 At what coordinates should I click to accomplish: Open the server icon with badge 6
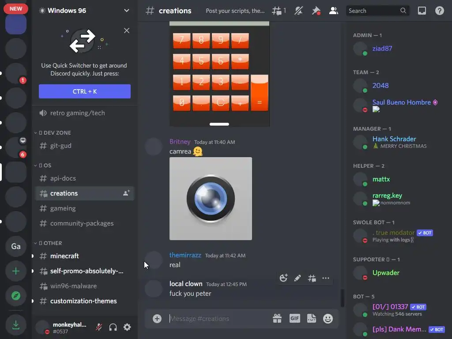pos(16,147)
